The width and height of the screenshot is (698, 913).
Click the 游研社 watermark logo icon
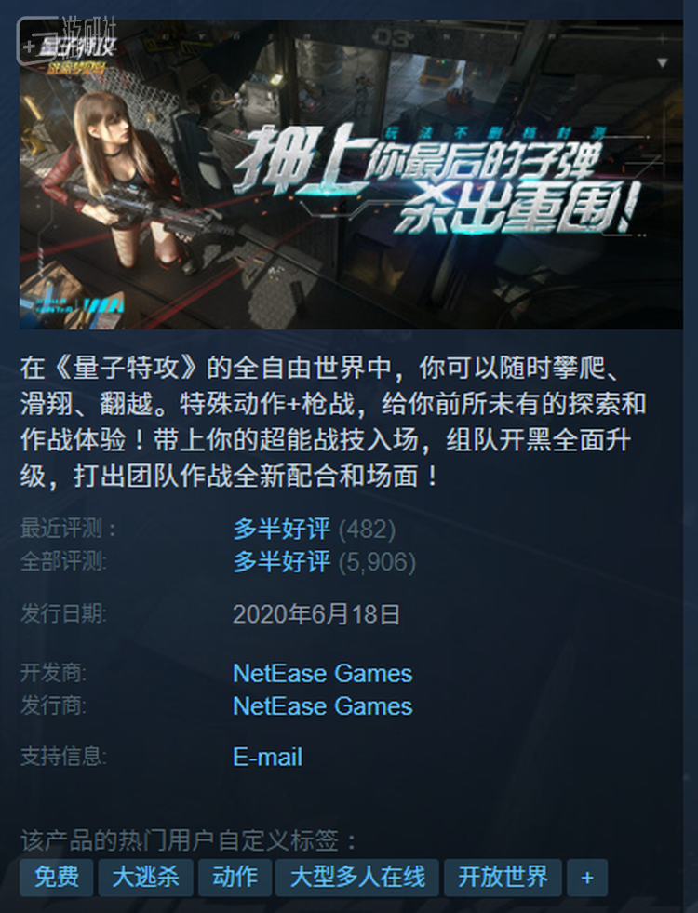coord(37,40)
